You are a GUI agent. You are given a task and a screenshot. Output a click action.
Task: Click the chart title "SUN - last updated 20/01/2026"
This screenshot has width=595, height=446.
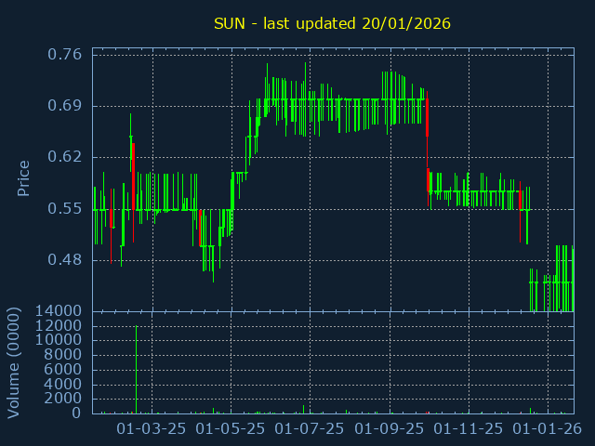(x=332, y=23)
